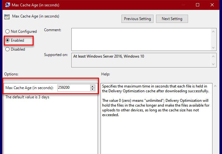The height and width of the screenshot is (154, 222).
Task: Click the Max Cache Age value field
Action: (x=74, y=87)
